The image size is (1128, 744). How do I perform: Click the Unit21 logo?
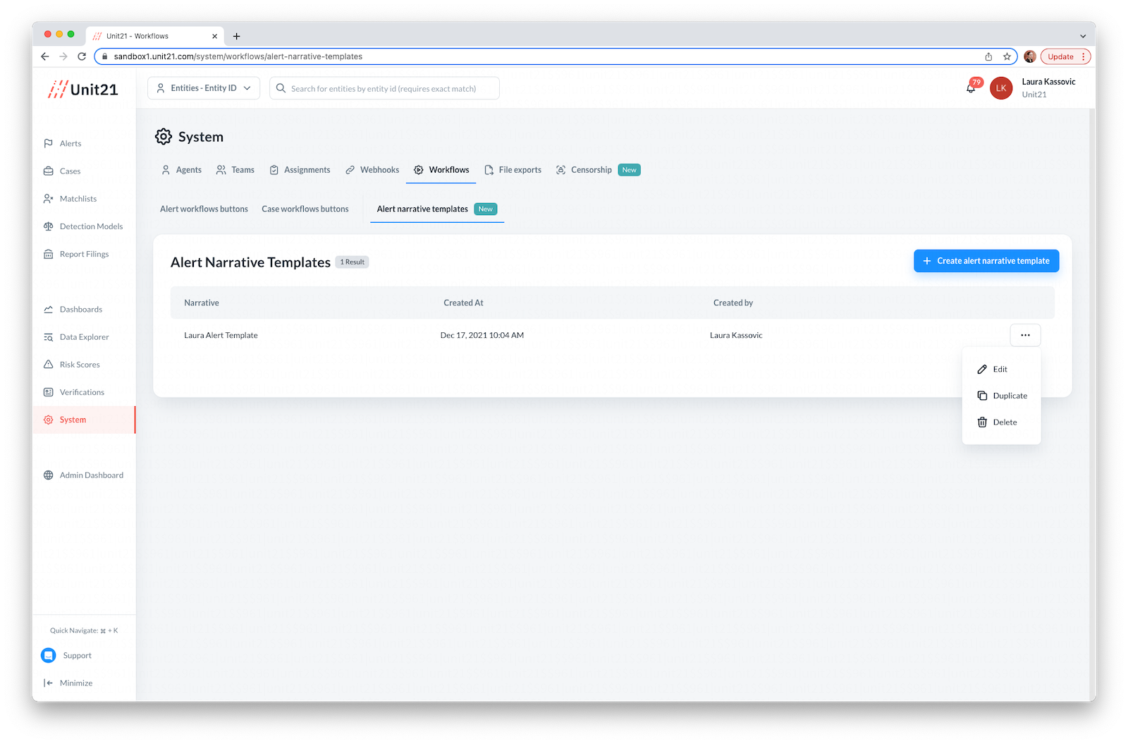click(82, 90)
